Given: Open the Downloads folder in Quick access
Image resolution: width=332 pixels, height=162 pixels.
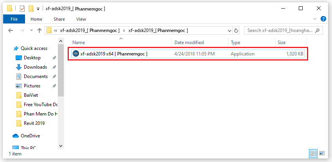Looking at the screenshot, I should (35, 67).
